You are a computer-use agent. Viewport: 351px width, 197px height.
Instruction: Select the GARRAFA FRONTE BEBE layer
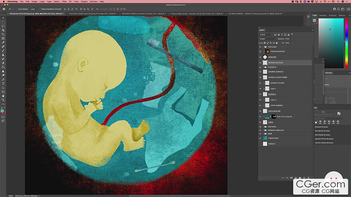[285, 77]
